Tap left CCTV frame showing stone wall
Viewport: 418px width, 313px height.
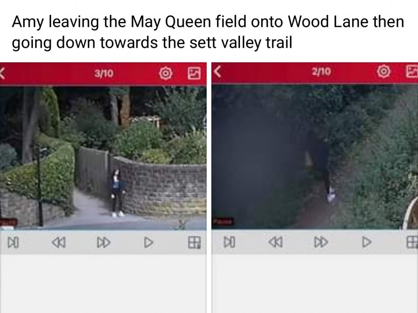click(103, 158)
